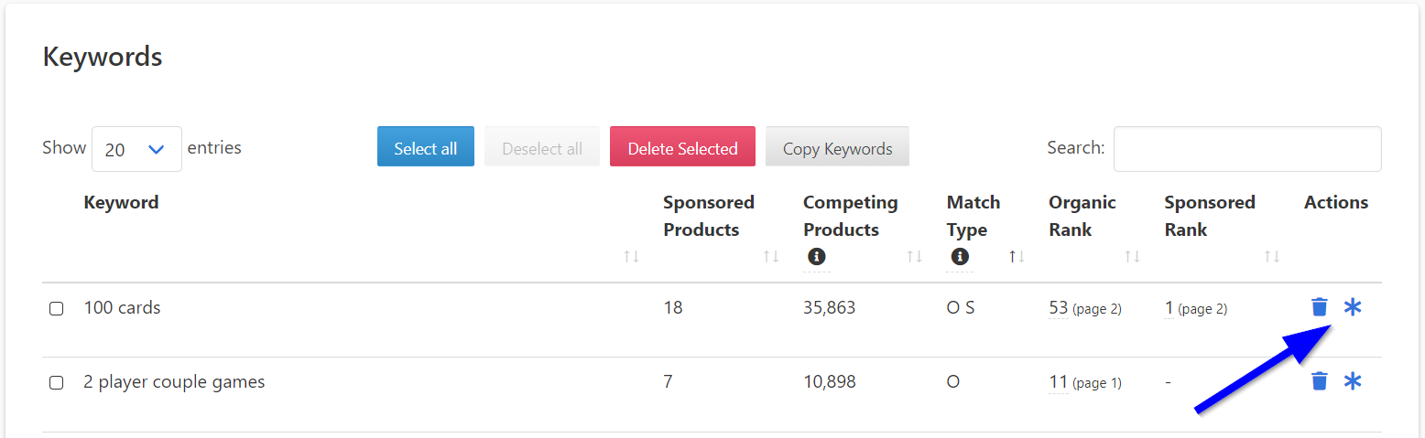
Task: Click Match Type info icon
Action: pyautogui.click(x=960, y=257)
